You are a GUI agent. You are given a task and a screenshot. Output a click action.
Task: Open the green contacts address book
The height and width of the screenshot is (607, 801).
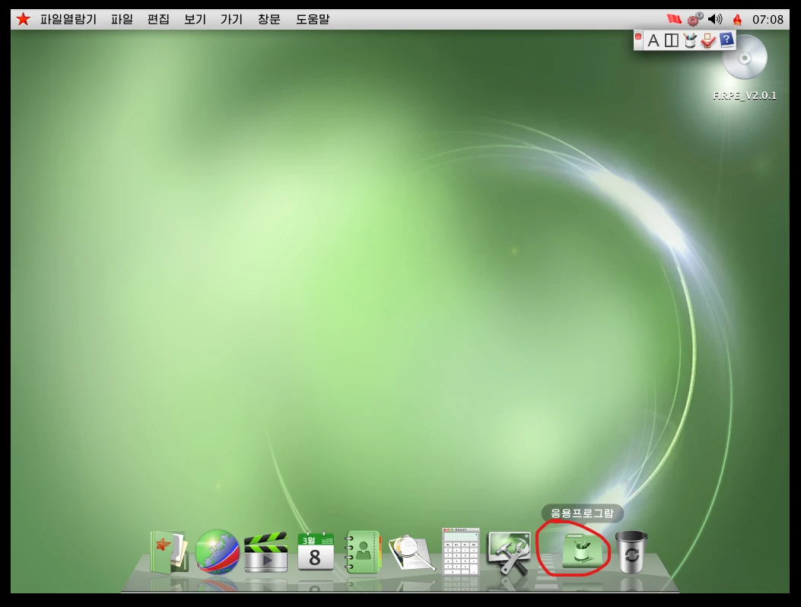pyautogui.click(x=363, y=552)
